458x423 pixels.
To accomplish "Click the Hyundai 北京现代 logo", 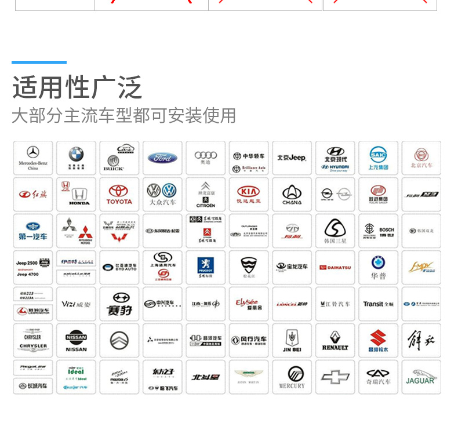I will pos(335,158).
